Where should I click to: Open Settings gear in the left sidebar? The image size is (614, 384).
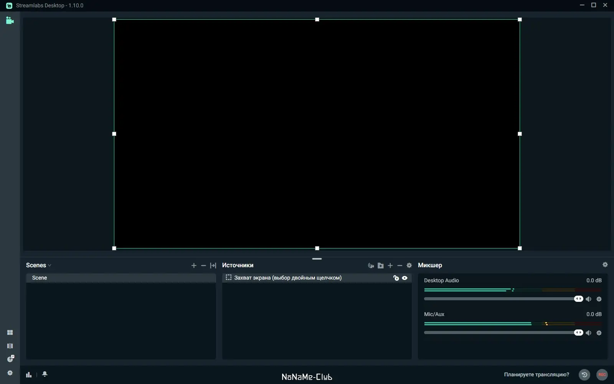click(10, 373)
